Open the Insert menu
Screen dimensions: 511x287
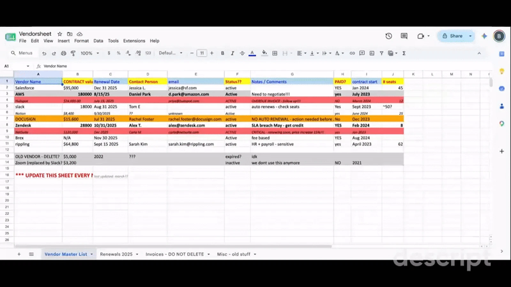click(x=64, y=41)
